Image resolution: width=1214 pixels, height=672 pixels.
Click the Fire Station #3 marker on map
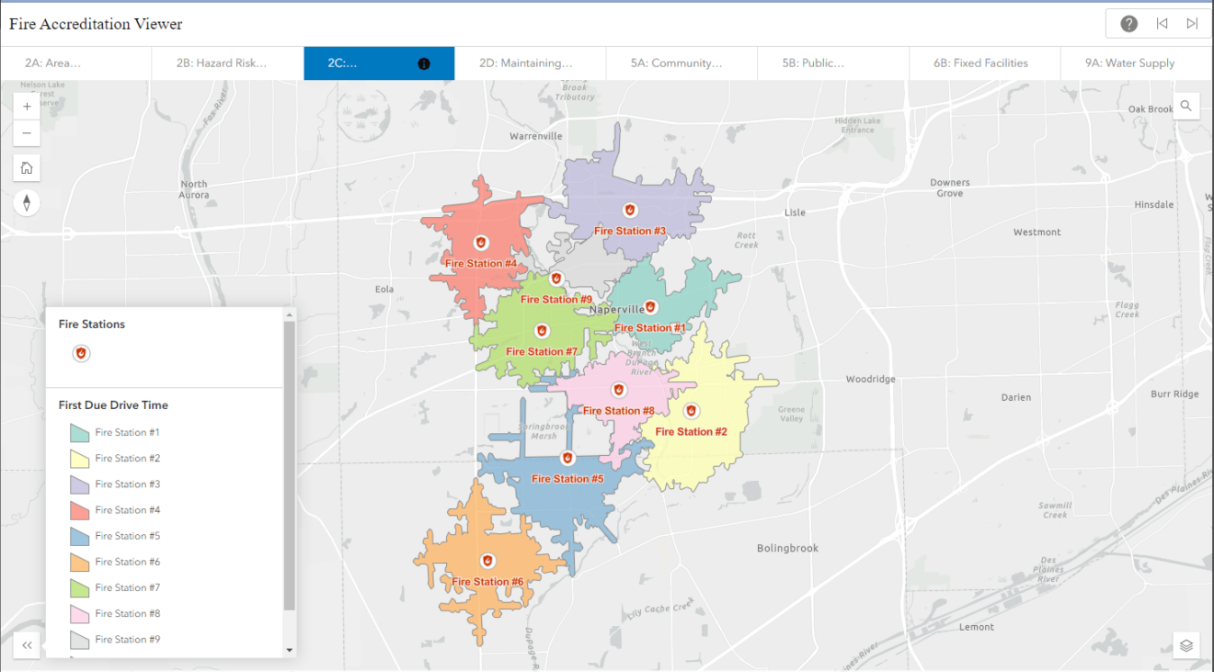(x=630, y=209)
